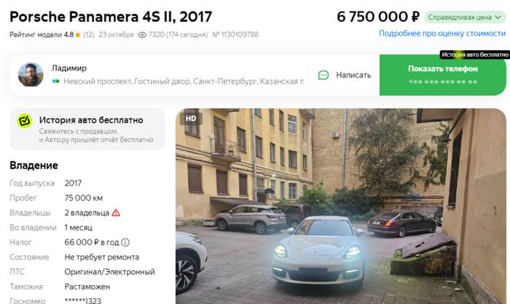Click the История авто бесплатно tooltip label
510x304 pixels.
pyautogui.click(x=474, y=55)
